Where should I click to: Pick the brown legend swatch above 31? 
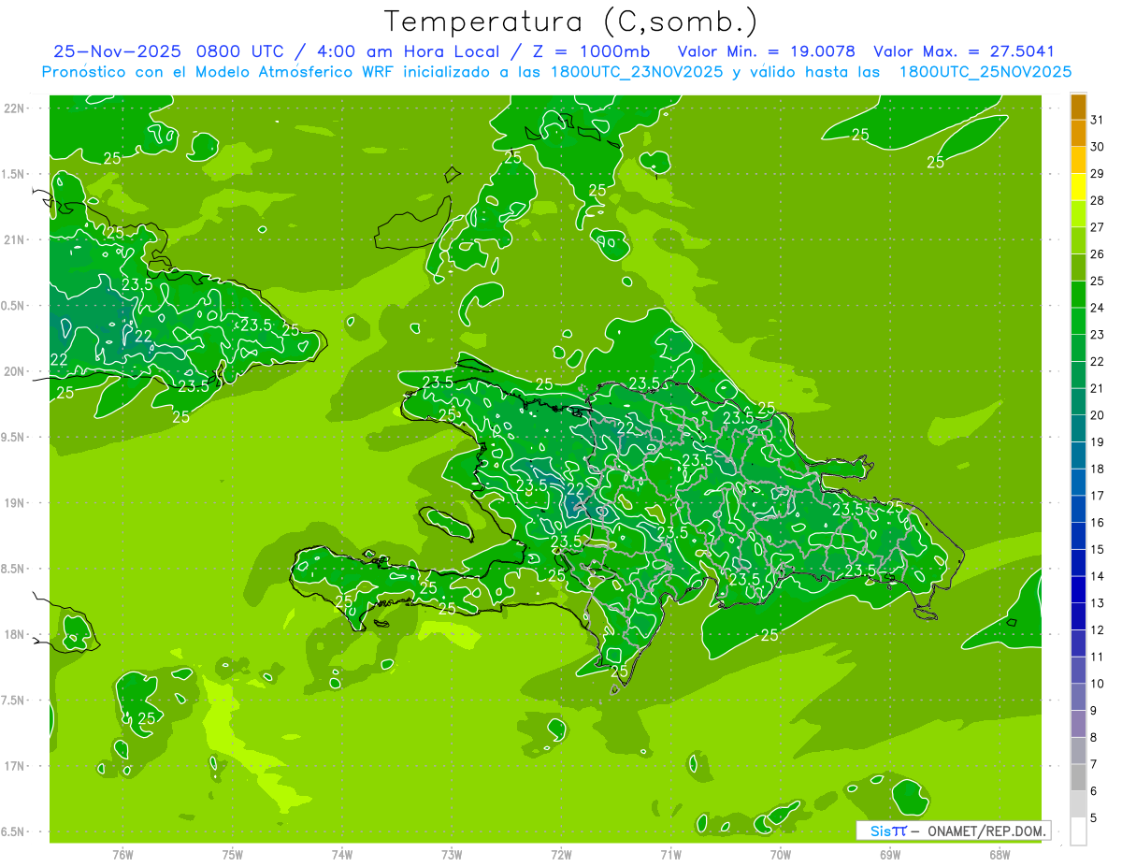[x=1079, y=107]
